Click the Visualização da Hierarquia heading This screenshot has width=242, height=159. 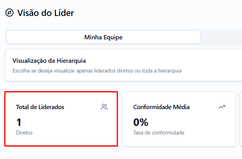click(49, 61)
